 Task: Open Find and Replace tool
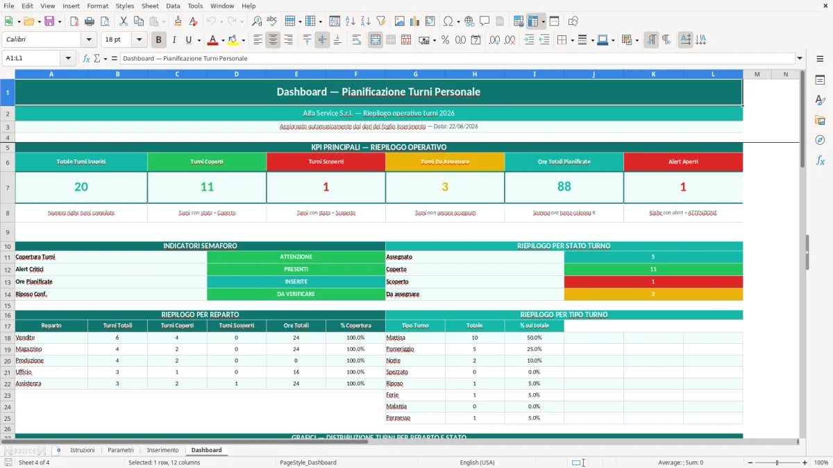pos(257,21)
